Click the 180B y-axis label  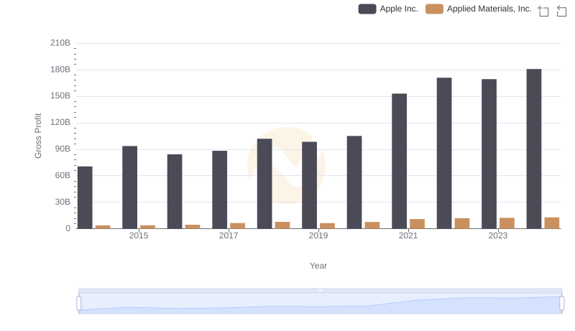(x=60, y=70)
